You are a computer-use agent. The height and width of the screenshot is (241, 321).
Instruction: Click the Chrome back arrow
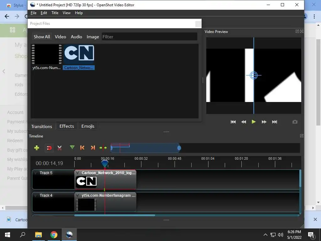(7, 16)
